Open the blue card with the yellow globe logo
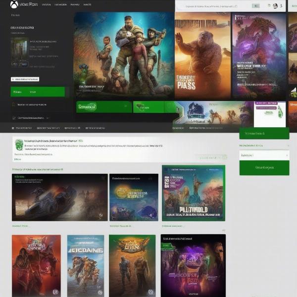 click(x=134, y=197)
